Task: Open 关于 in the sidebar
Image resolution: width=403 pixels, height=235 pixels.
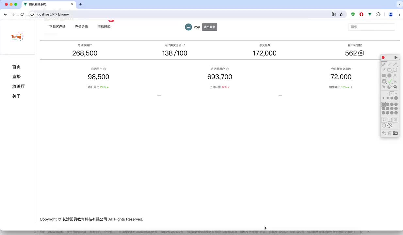Action: coord(16,96)
